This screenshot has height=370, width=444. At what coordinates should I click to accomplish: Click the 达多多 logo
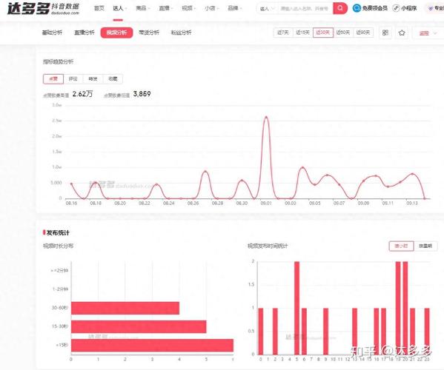(43, 9)
